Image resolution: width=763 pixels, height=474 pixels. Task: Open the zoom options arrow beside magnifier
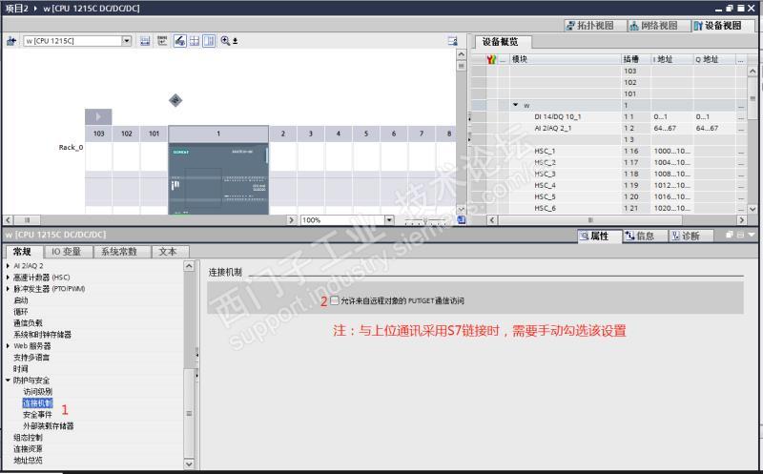(x=235, y=41)
